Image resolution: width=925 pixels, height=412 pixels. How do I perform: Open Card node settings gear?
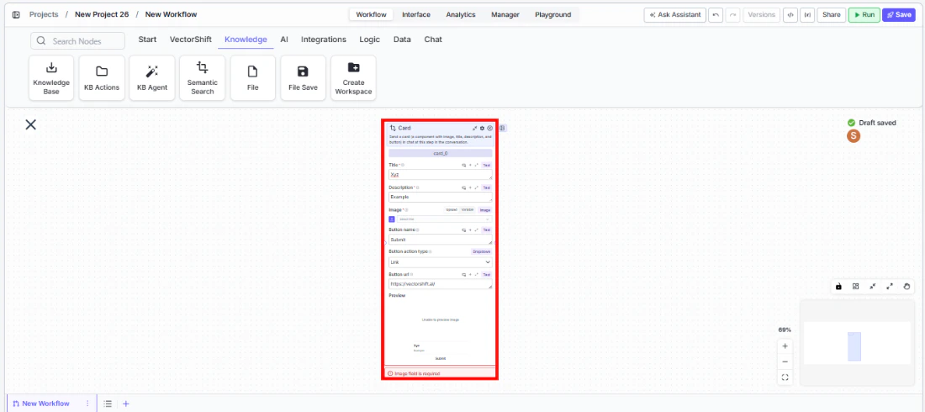coord(482,128)
